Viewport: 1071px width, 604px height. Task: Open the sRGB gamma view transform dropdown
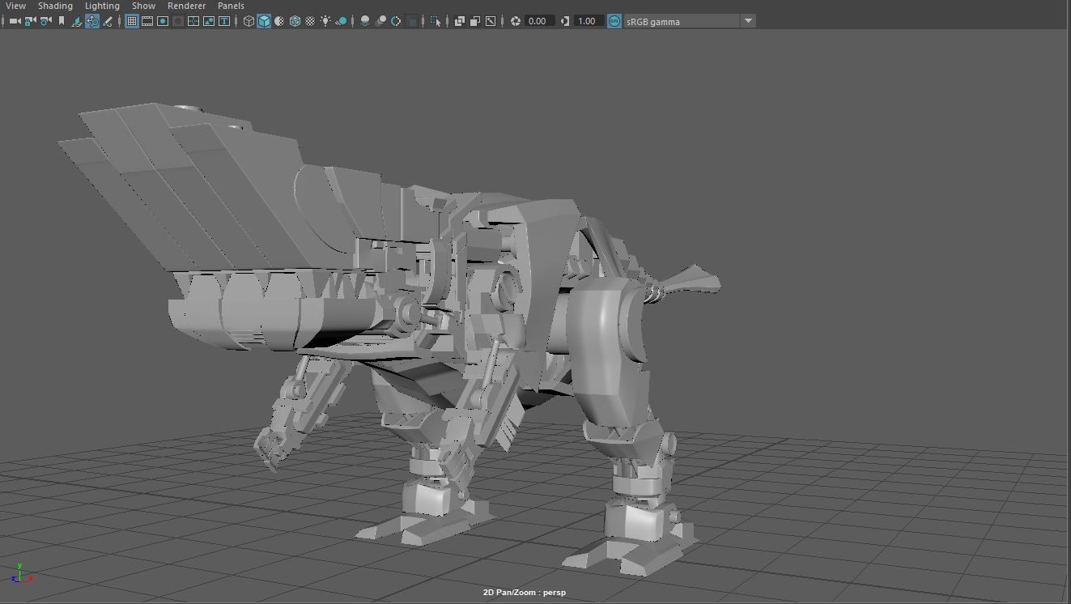[x=748, y=21]
